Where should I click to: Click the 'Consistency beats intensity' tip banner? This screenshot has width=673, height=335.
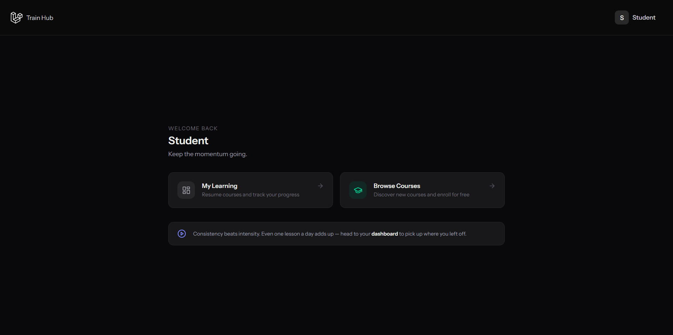[x=336, y=233]
